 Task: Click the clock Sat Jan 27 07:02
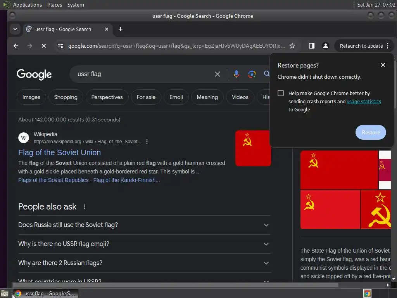point(376,5)
